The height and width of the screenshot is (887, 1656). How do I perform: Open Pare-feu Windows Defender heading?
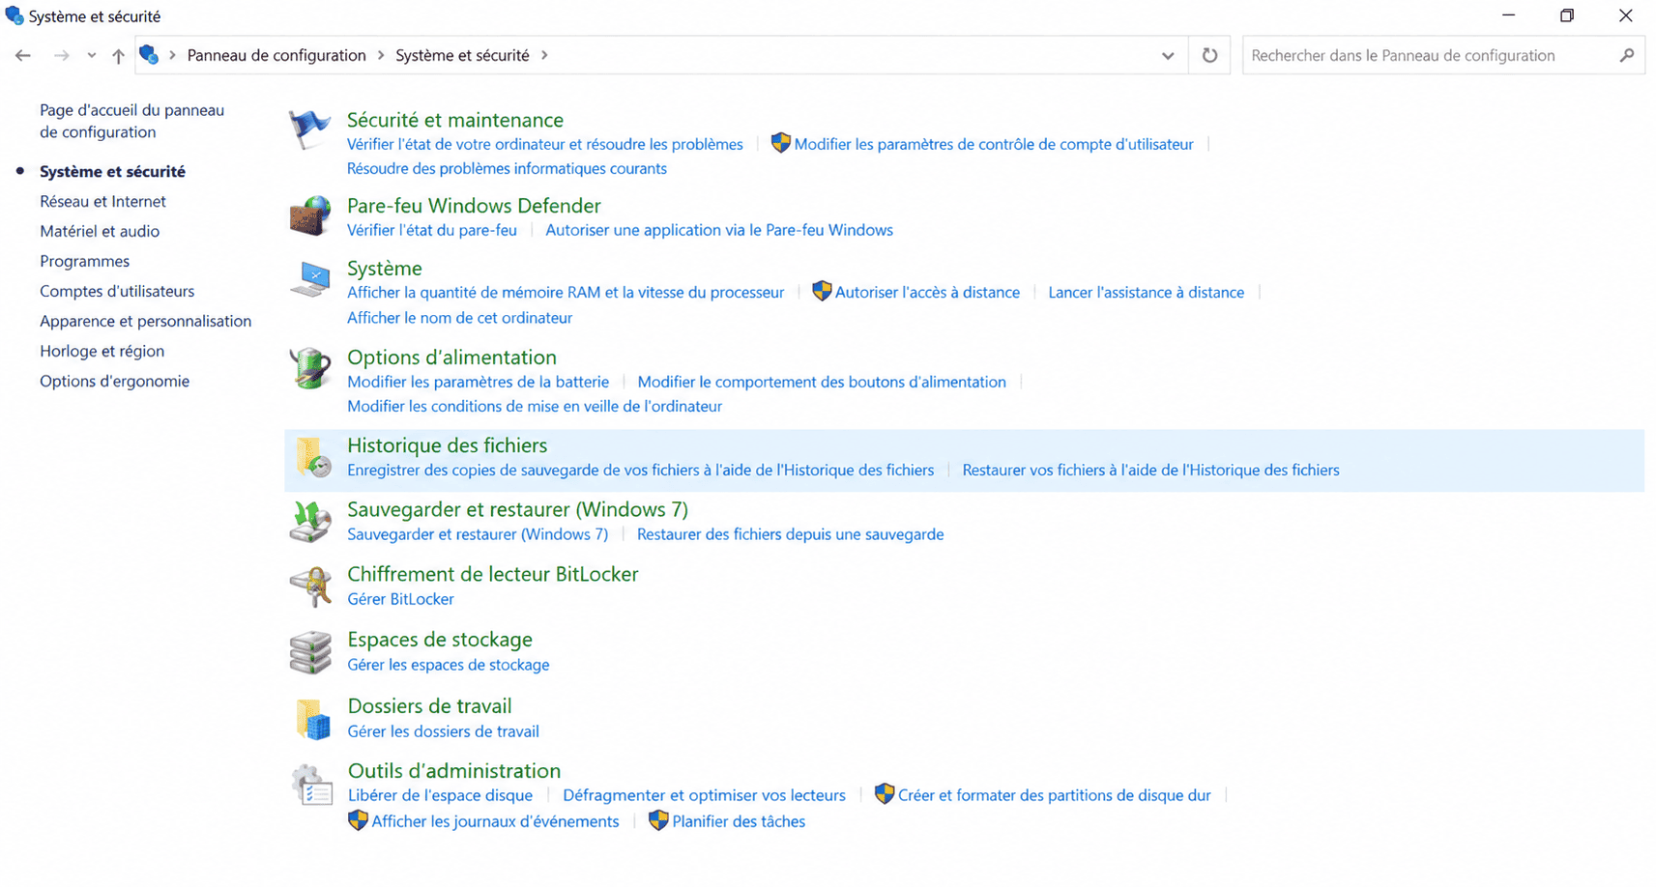(474, 206)
